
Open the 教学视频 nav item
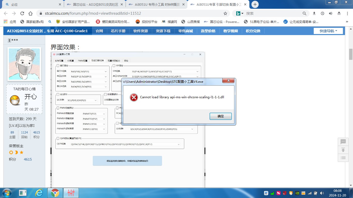tap(231, 31)
